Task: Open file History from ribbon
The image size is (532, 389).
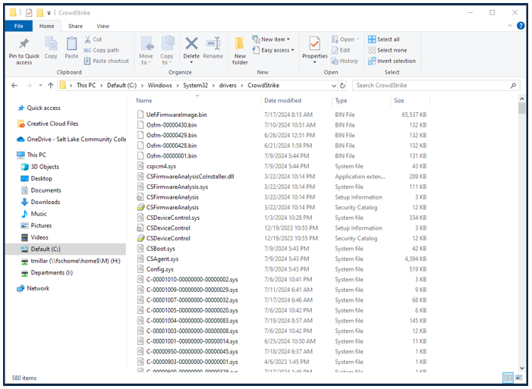Action: coord(345,61)
